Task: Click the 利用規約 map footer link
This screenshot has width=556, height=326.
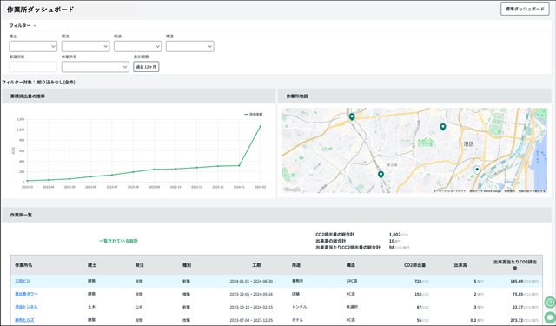Action: coord(509,191)
